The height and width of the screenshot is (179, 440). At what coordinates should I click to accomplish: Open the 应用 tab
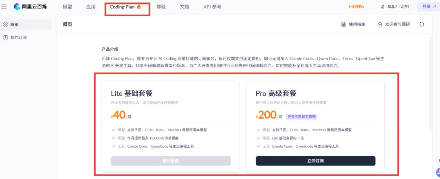tap(91, 7)
